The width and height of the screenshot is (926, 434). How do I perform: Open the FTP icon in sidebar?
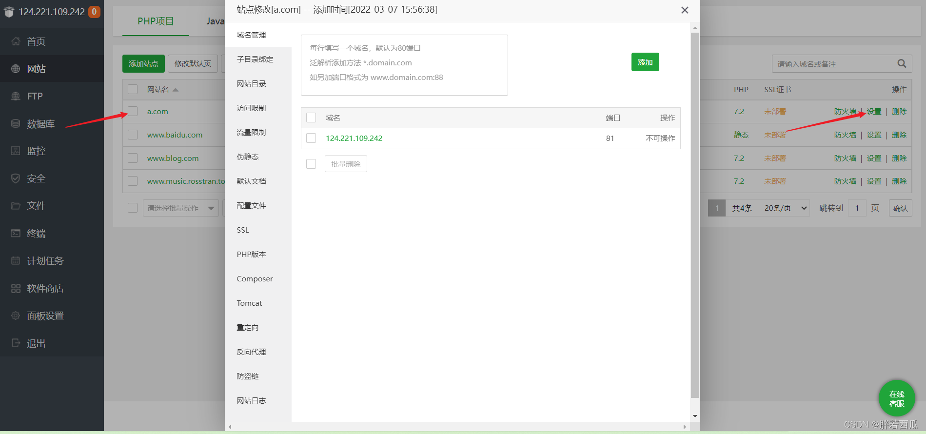(16, 96)
